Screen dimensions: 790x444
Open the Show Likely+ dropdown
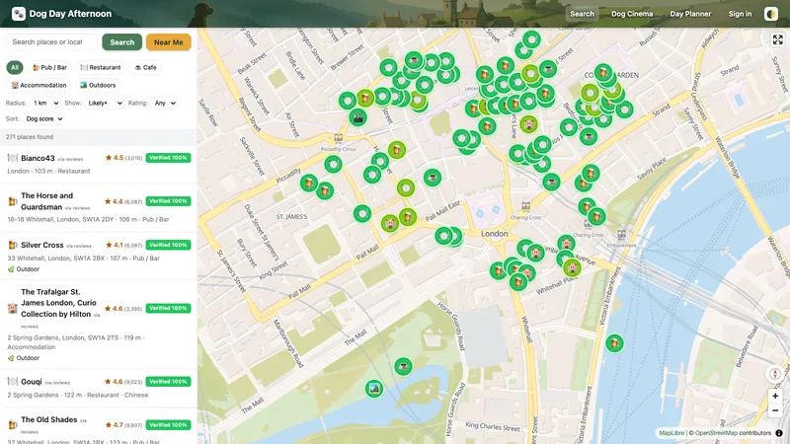[x=105, y=103]
